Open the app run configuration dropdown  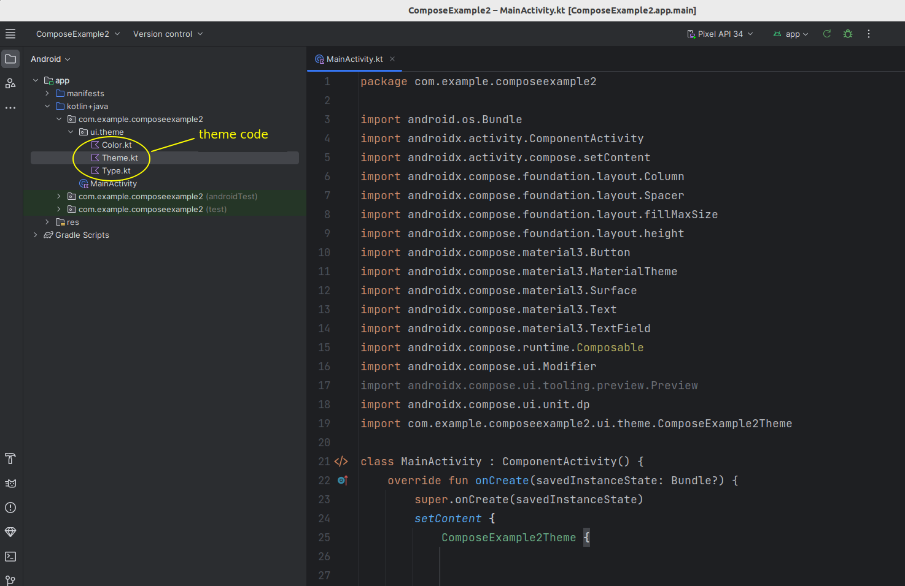click(791, 34)
